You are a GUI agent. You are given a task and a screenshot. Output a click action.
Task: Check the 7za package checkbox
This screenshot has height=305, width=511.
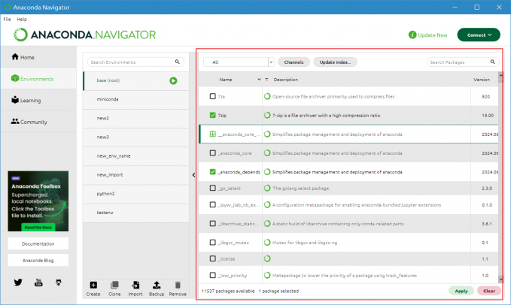point(213,96)
